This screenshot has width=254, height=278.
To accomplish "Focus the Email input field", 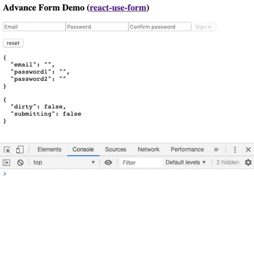I will pos(34,27).
